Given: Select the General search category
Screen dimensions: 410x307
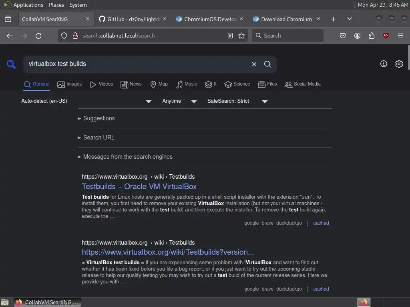Looking at the screenshot, I should (36, 84).
